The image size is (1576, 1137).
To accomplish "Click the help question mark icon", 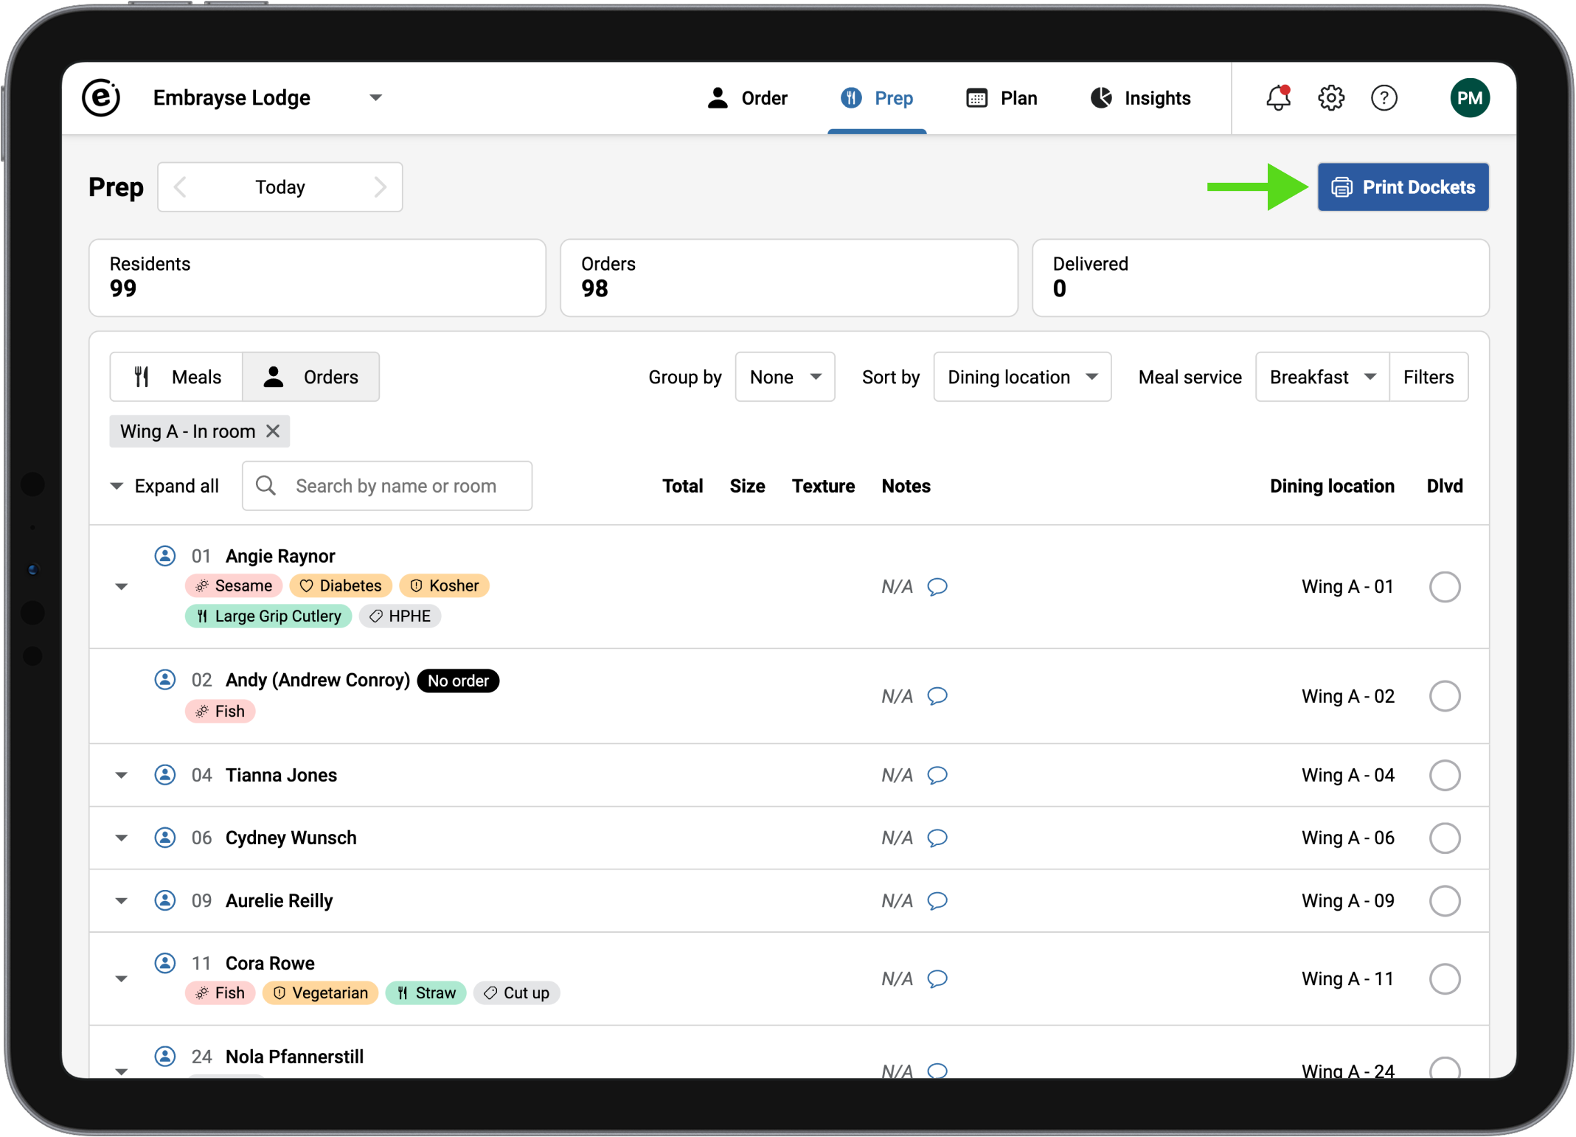I will point(1384,98).
